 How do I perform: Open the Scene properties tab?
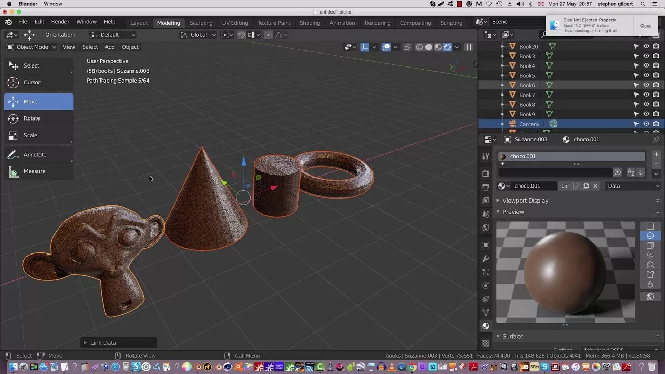[x=486, y=214]
